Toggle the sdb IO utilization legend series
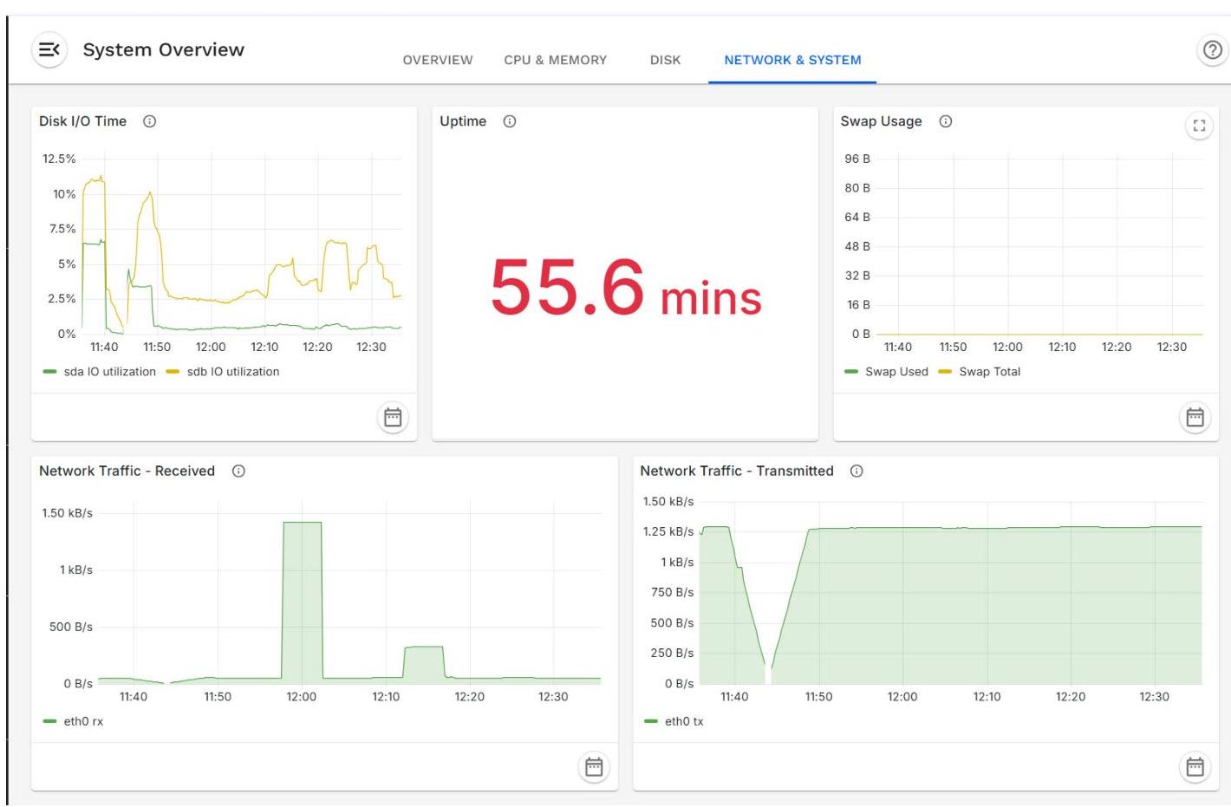This screenshot has width=1231, height=807. point(223,372)
